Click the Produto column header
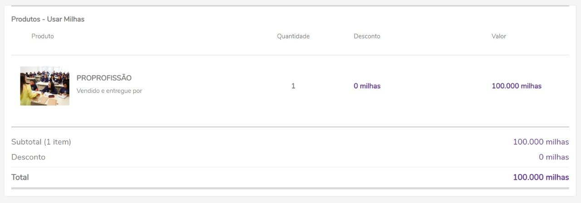Viewport: 581px width, 203px height. pyautogui.click(x=43, y=36)
